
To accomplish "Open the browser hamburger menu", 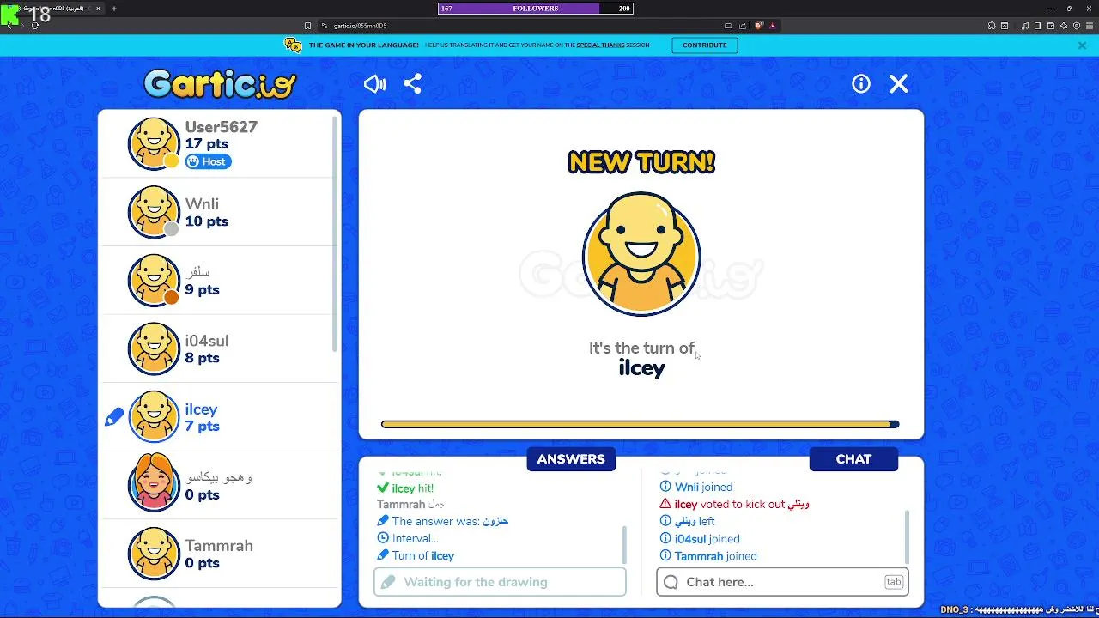I will point(1090,26).
